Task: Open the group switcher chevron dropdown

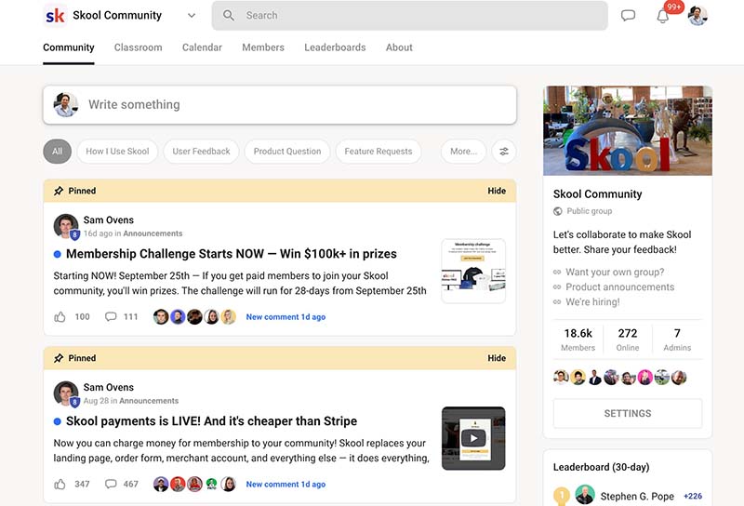Action: coord(192,15)
